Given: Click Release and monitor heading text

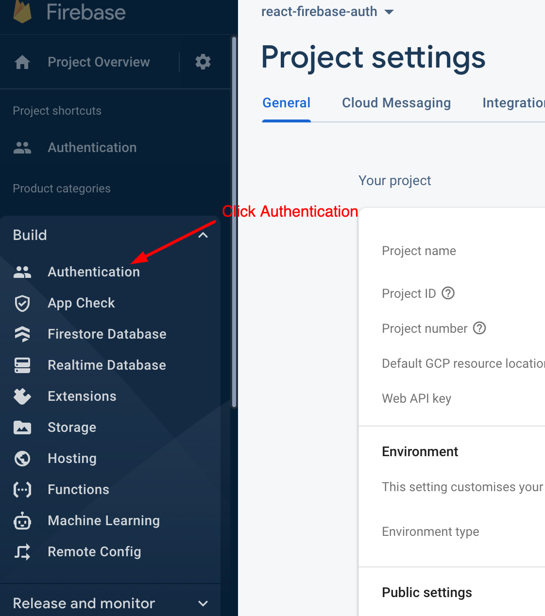Looking at the screenshot, I should [84, 603].
